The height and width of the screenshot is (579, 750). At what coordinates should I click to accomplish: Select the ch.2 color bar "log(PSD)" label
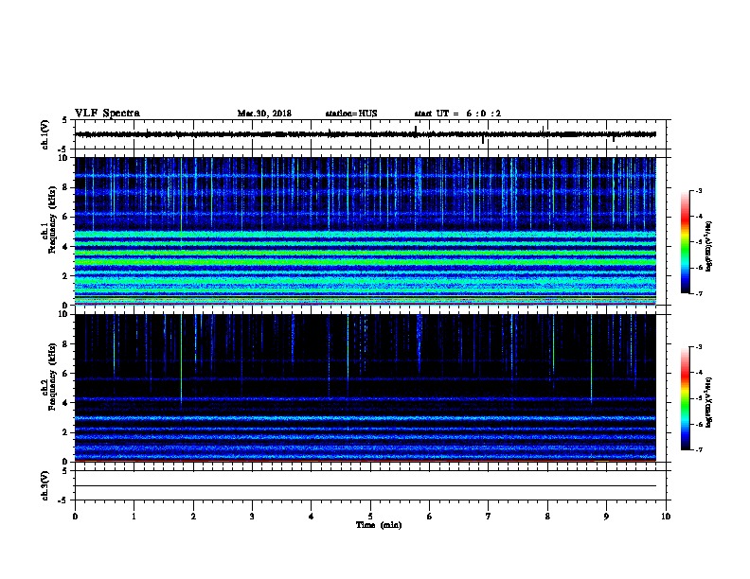click(x=709, y=402)
